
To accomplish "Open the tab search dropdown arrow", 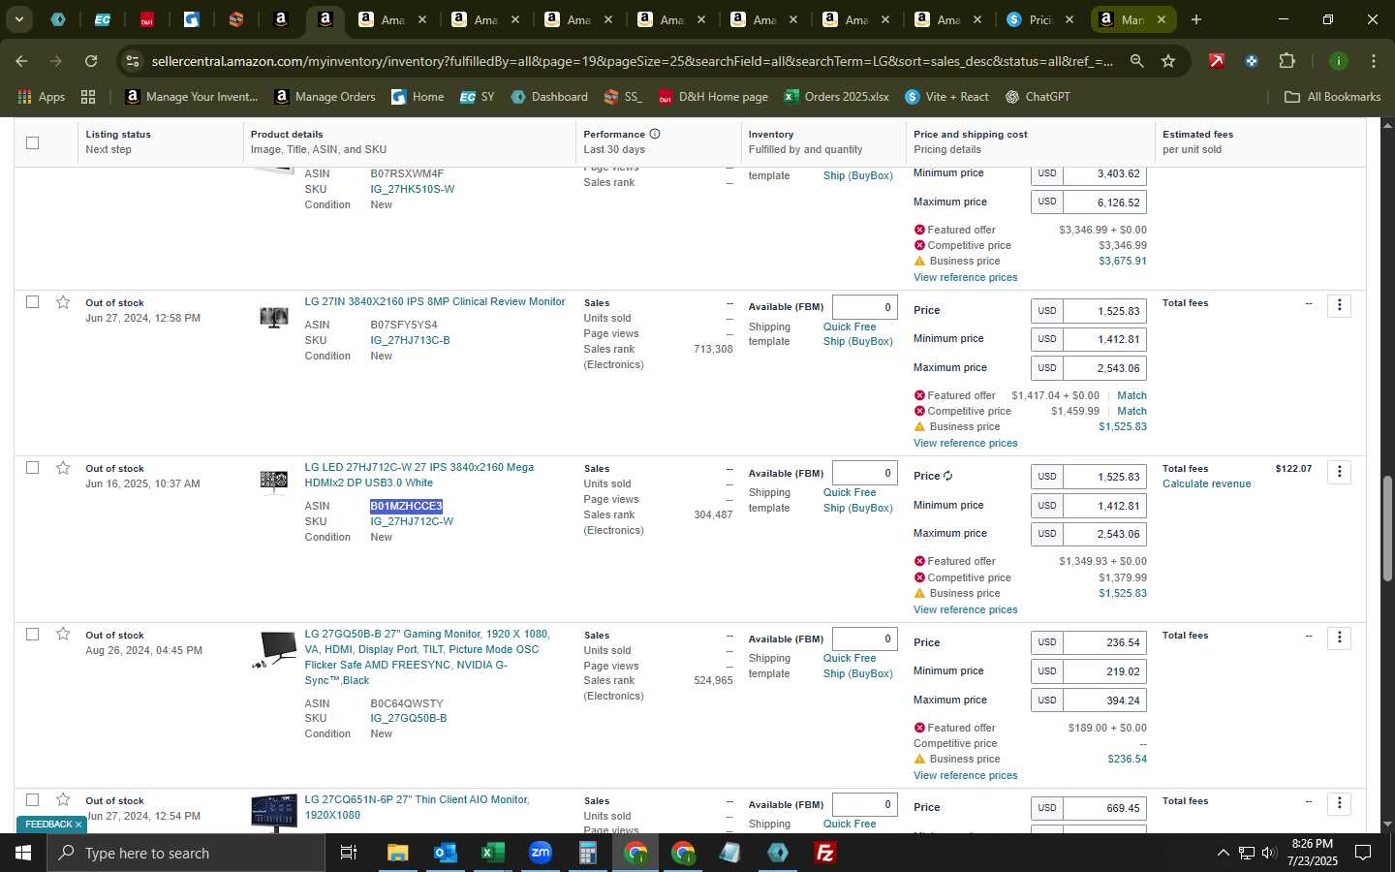I will click(x=18, y=19).
